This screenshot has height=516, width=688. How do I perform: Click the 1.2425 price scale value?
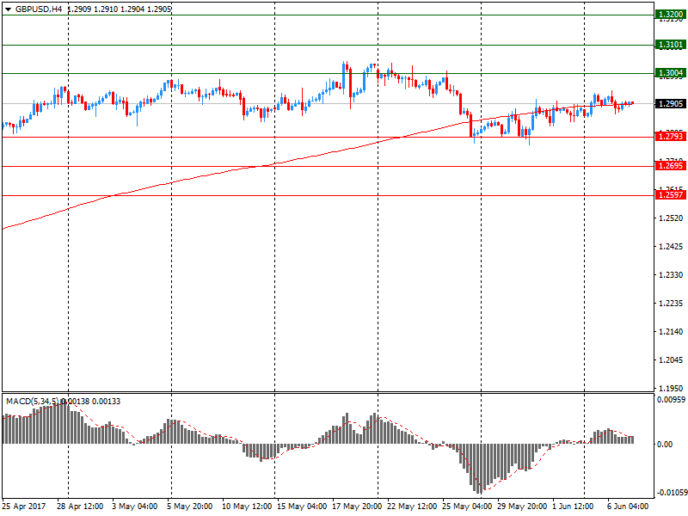pyautogui.click(x=671, y=247)
